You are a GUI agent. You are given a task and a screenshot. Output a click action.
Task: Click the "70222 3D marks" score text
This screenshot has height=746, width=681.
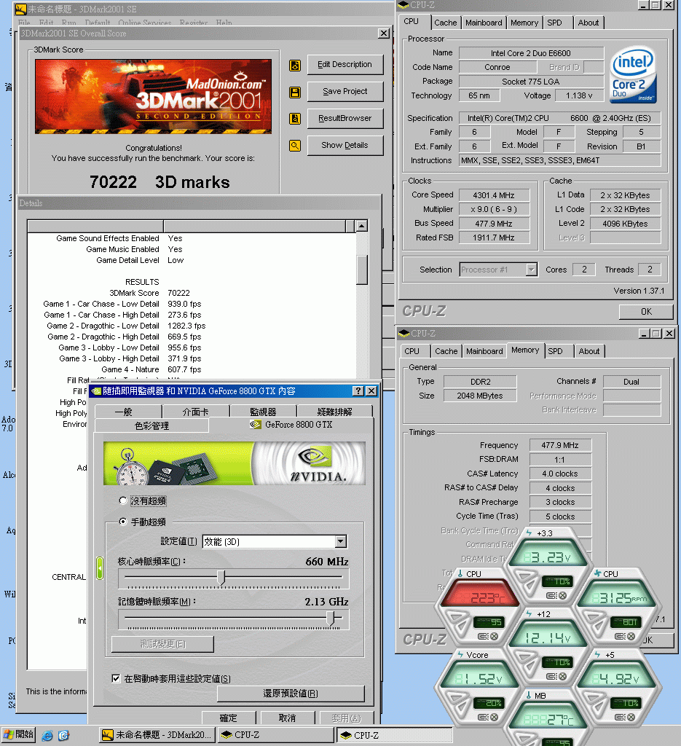click(160, 182)
